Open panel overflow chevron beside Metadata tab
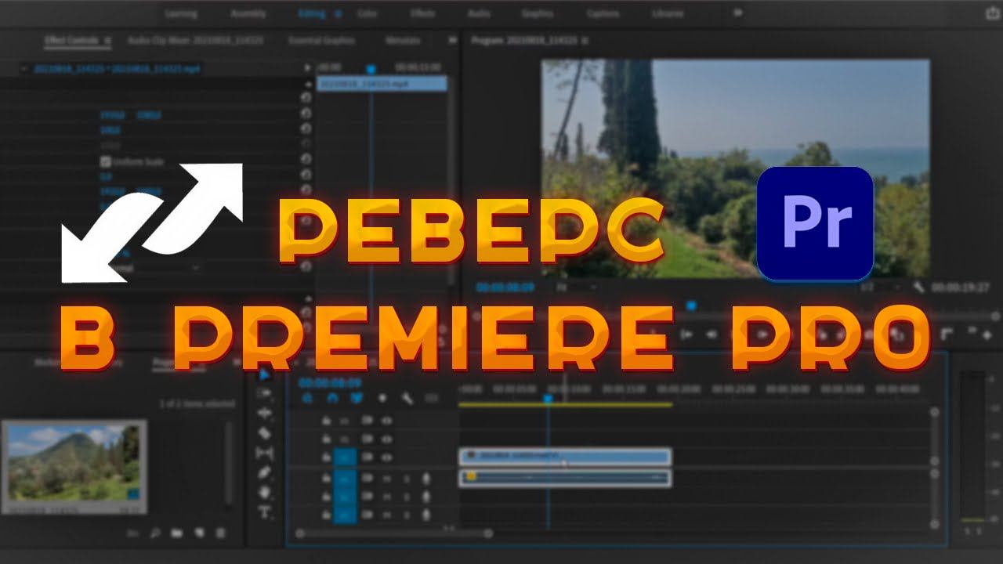 (x=452, y=40)
